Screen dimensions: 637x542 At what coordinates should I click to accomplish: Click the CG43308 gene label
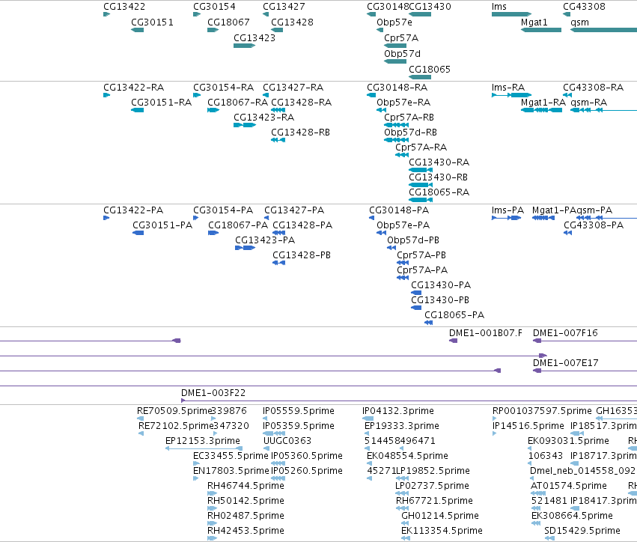click(x=584, y=7)
